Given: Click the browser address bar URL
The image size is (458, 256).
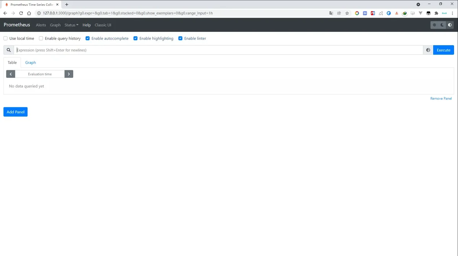Looking at the screenshot, I should click(128, 13).
